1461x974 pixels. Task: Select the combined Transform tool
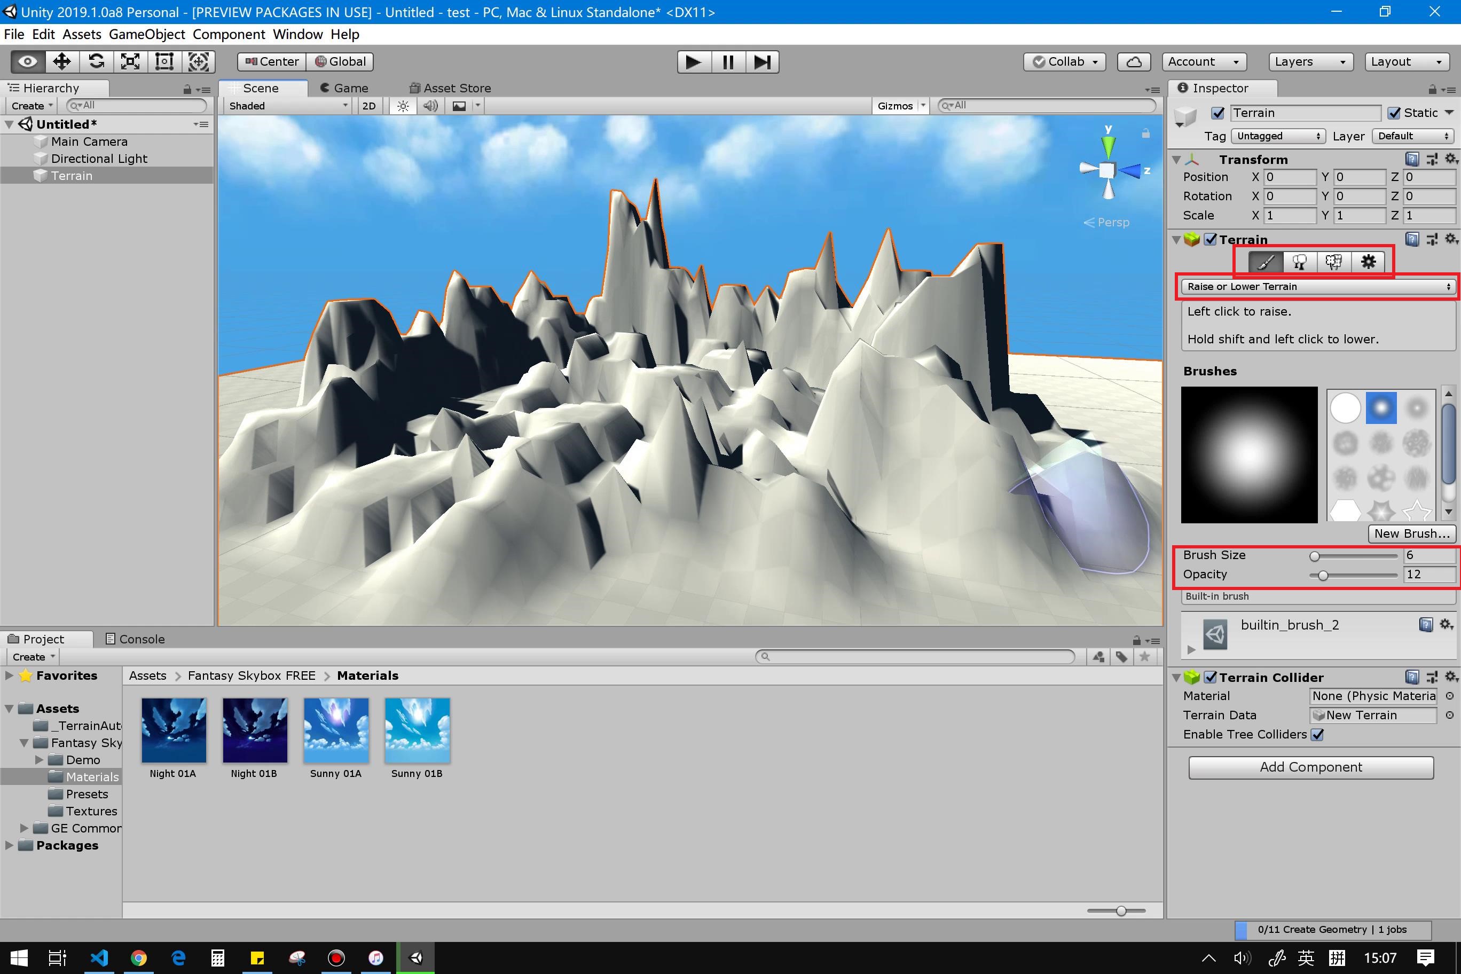(x=198, y=61)
